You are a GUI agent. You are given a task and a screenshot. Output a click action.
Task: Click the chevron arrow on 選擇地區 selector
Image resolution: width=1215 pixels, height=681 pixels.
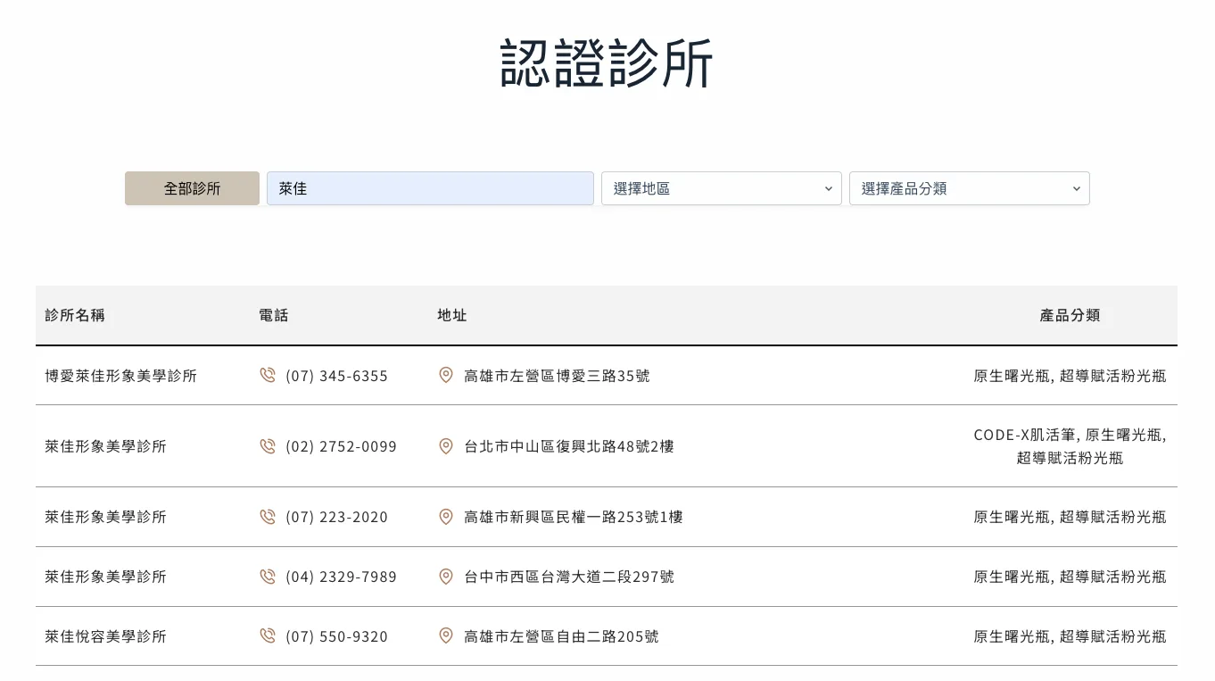click(x=828, y=188)
